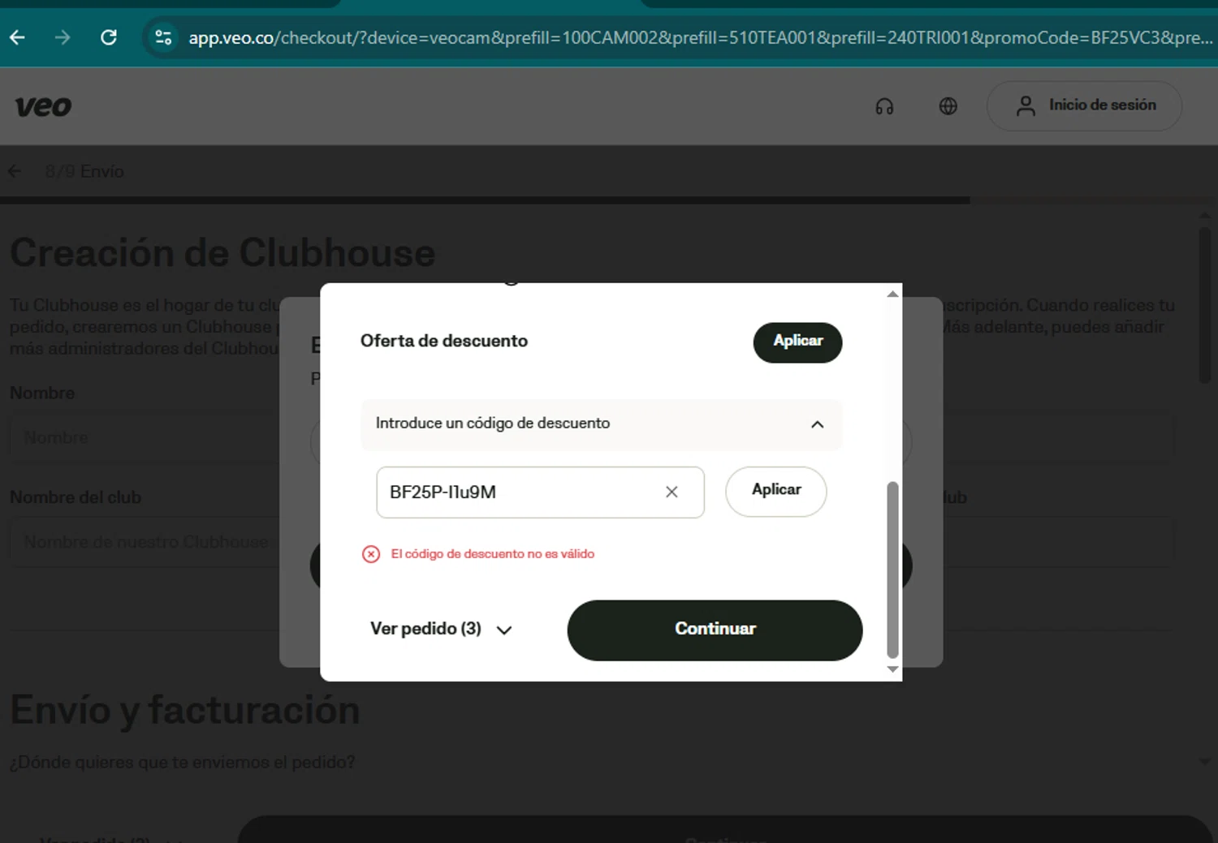Click the dark Aplicar button next to Oferta de descuento
Screen dimensions: 1218x843
coord(797,342)
